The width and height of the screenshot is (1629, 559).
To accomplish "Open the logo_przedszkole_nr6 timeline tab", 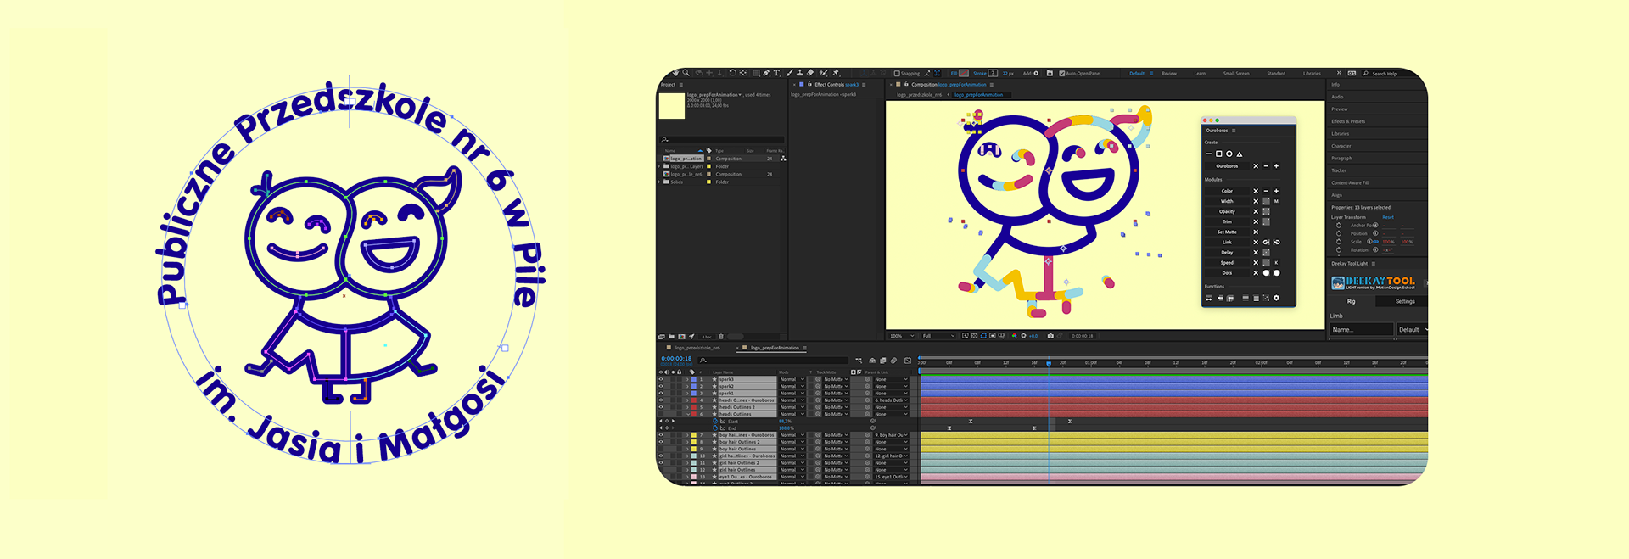I will pos(697,348).
